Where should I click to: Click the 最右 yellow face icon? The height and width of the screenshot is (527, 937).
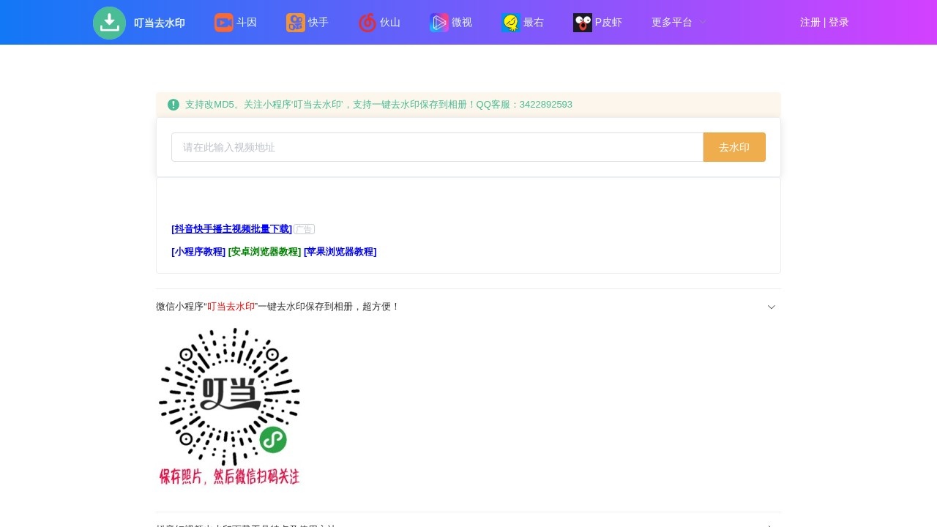[510, 23]
